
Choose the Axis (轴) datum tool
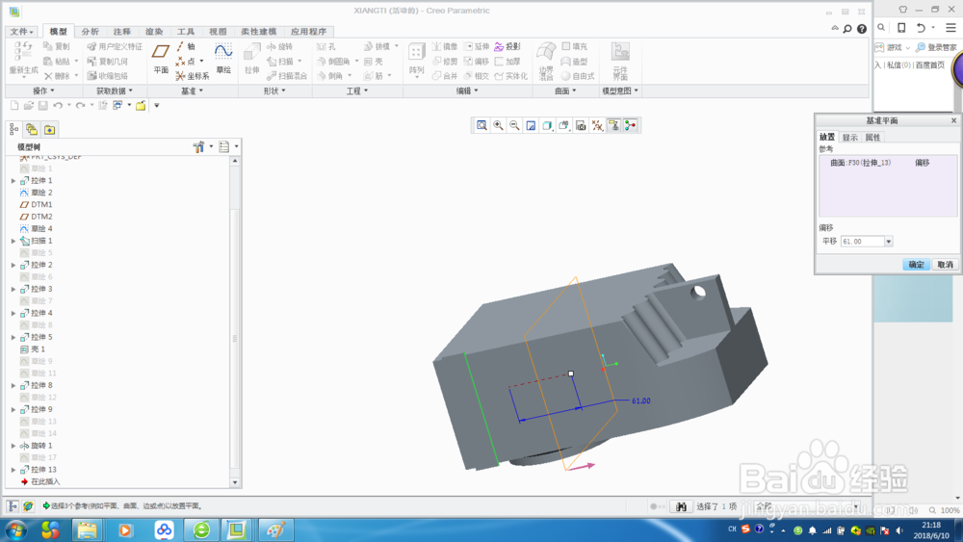pyautogui.click(x=186, y=46)
